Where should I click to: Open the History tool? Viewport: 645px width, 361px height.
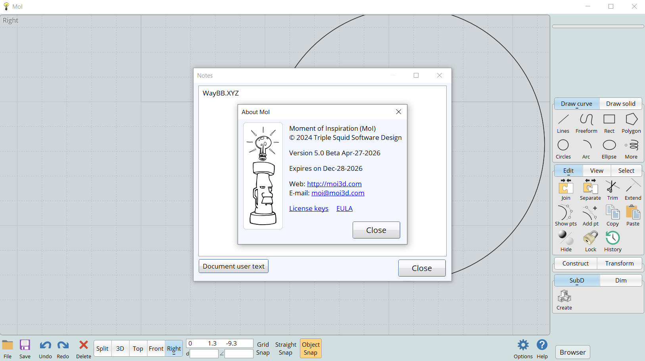click(x=613, y=241)
